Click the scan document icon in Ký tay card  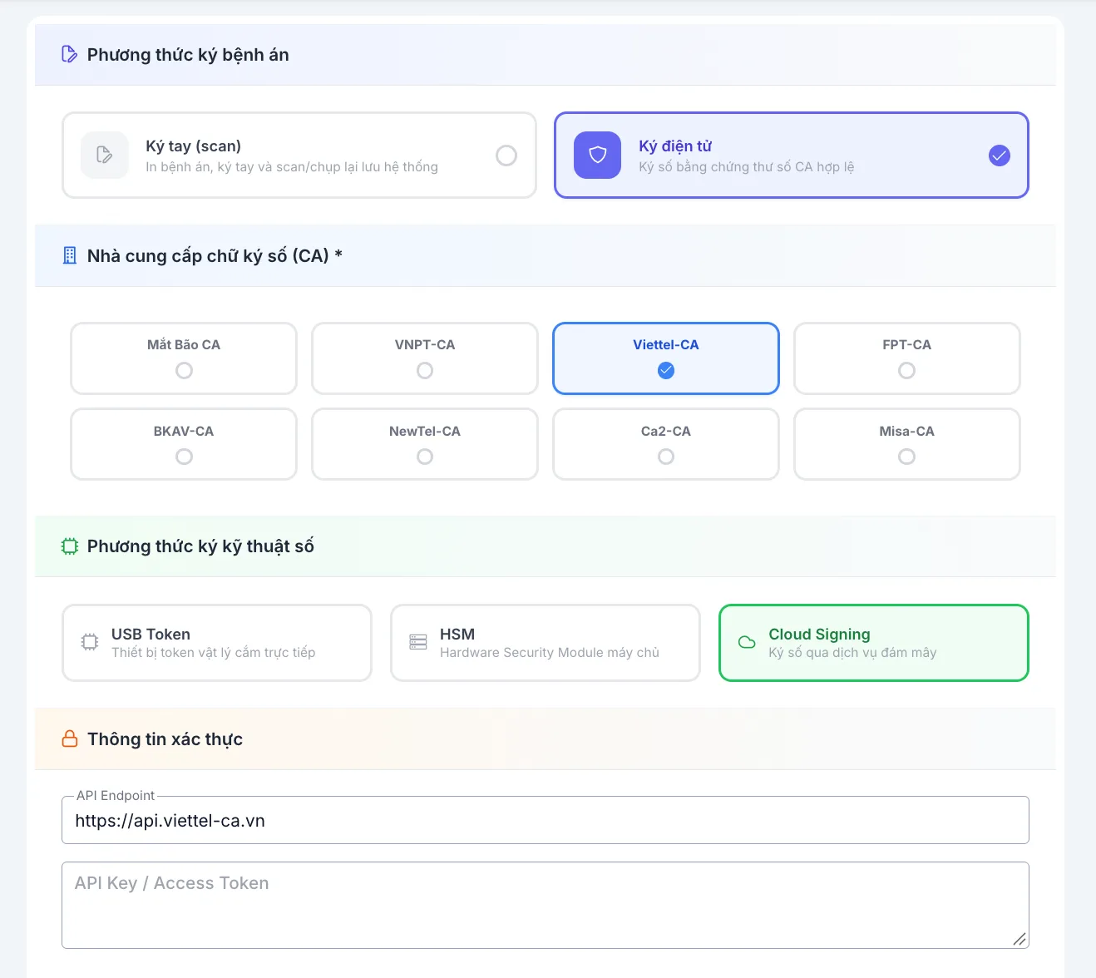pyautogui.click(x=105, y=155)
